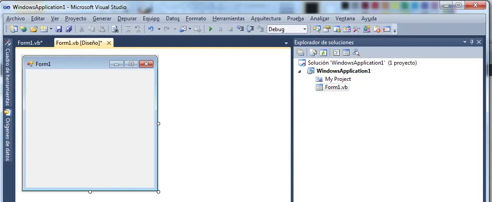Expand the Cuadro de herramientas side panel
Image resolution: width=492 pixels, height=202 pixels.
pos(8,73)
